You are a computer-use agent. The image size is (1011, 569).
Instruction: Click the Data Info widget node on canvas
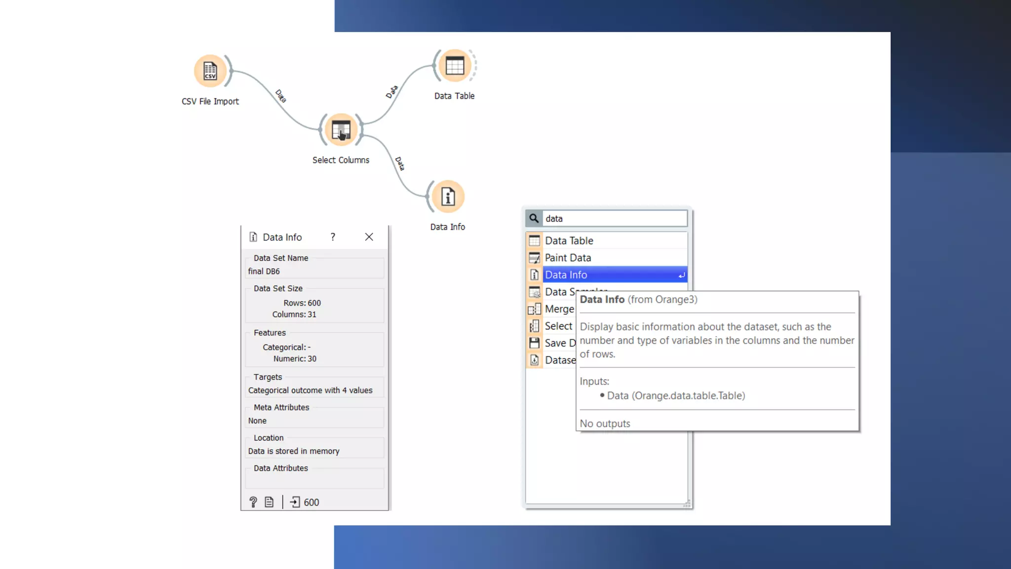pos(448,197)
